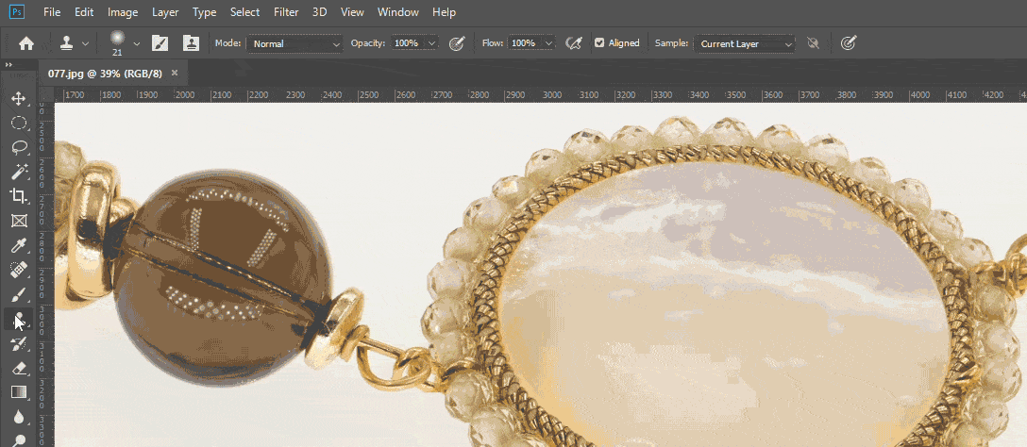Viewport: 1027px width, 447px height.
Task: Uncheck the Aligned checkbox
Action: tap(599, 43)
